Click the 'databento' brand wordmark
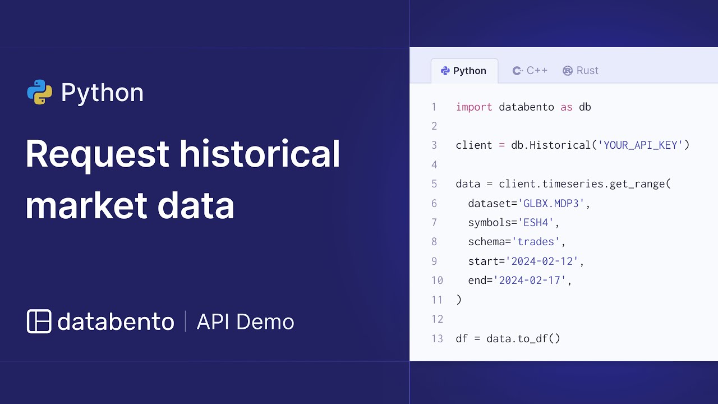718x404 pixels. [116, 322]
